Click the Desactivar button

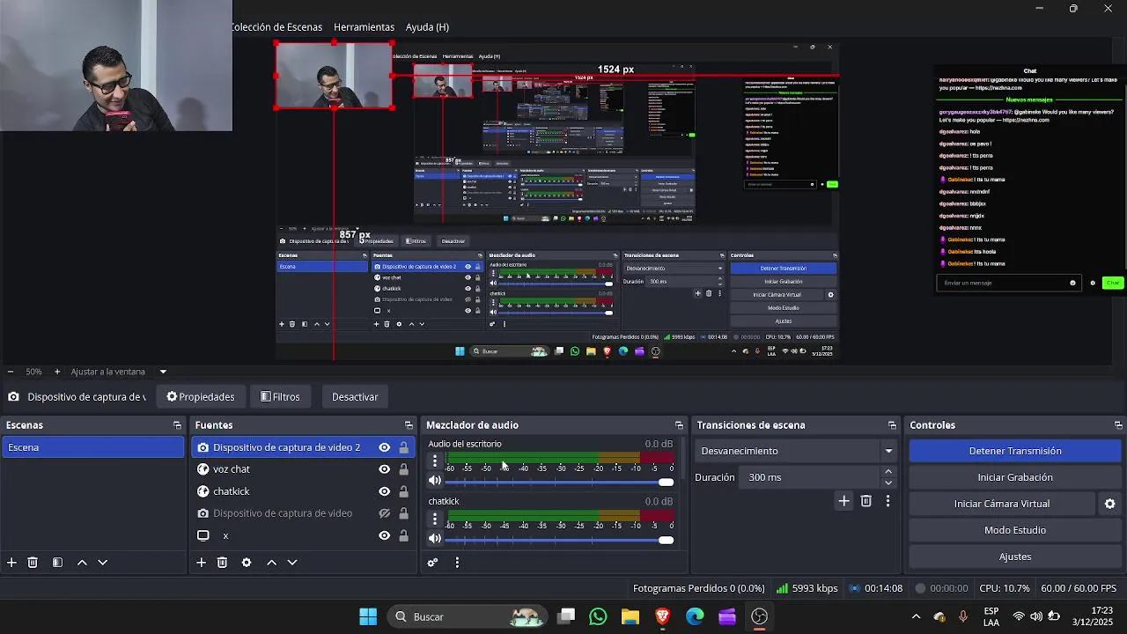point(355,397)
